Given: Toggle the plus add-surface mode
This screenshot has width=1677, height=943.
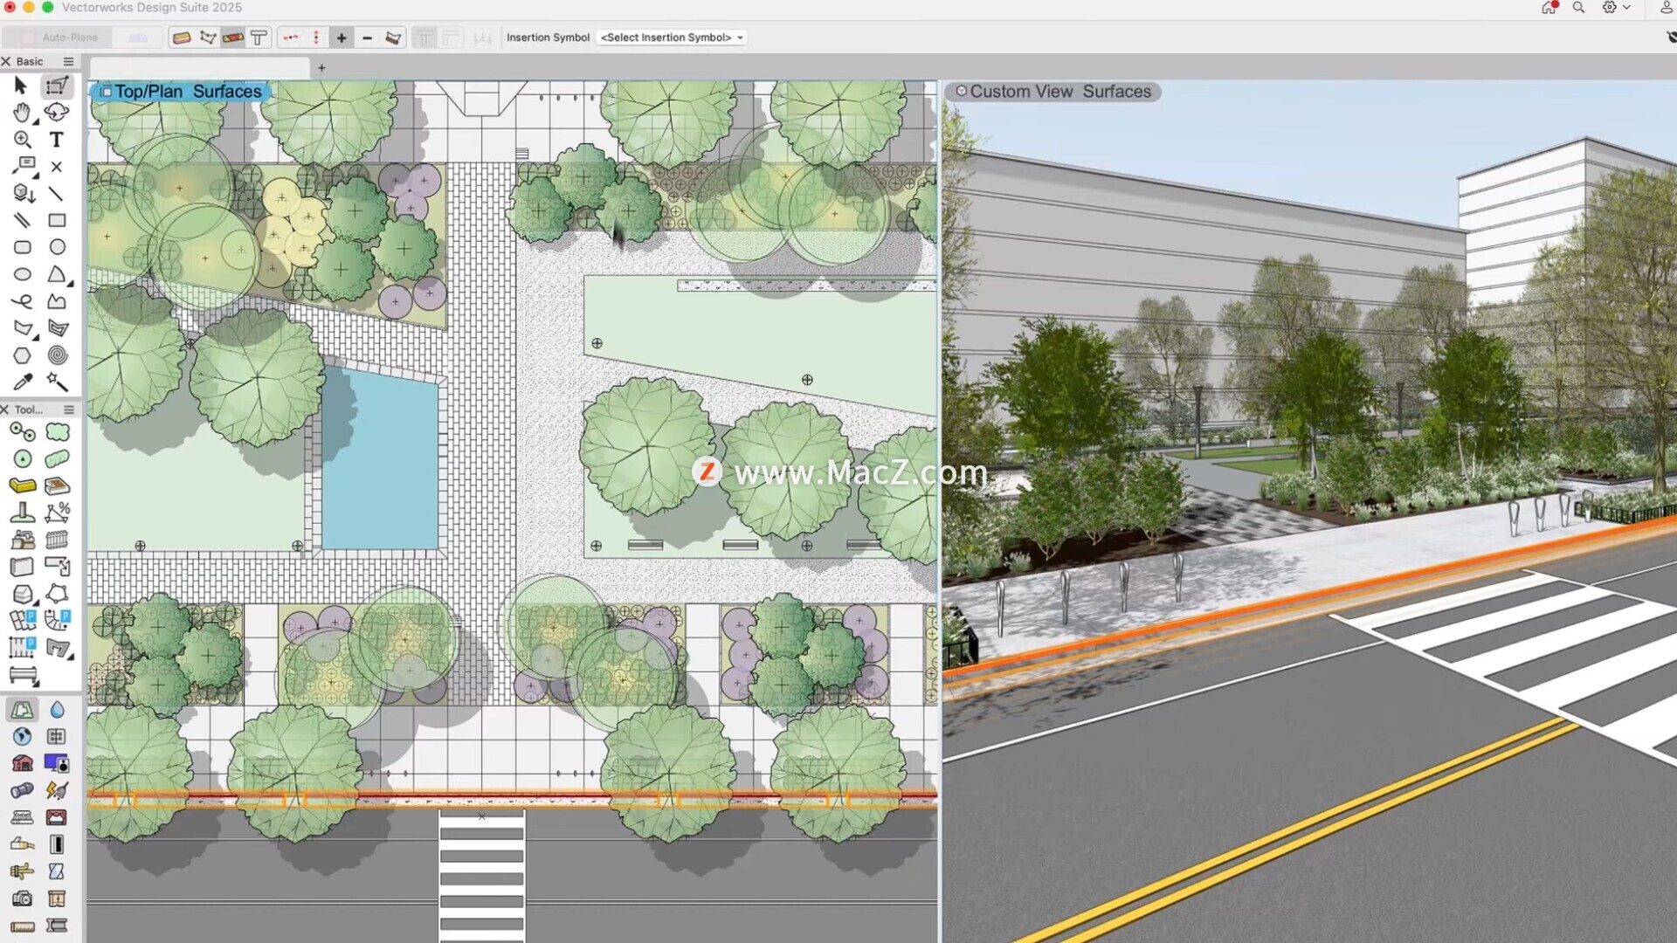Looking at the screenshot, I should click(x=342, y=38).
